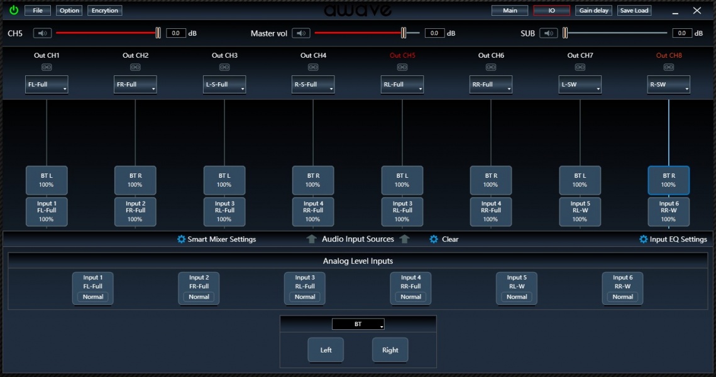The width and height of the screenshot is (716, 377).
Task: Expand the R-SW dropdown for Out CH8
Action: [668, 85]
